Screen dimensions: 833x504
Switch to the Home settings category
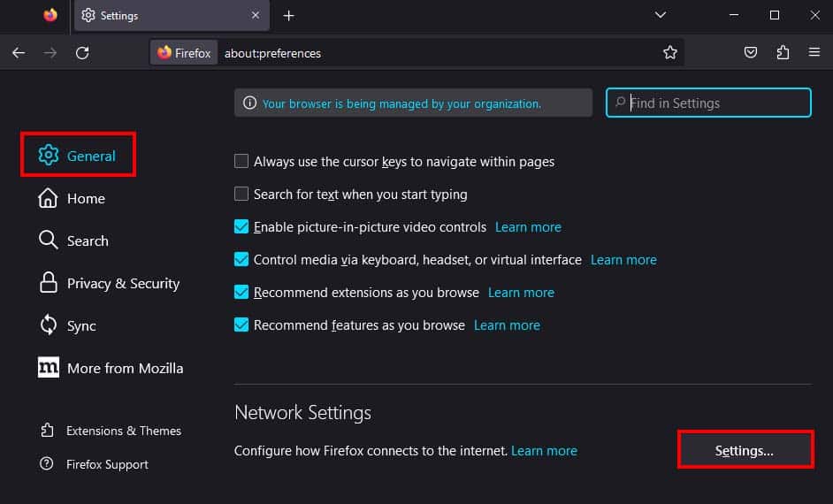click(72, 198)
